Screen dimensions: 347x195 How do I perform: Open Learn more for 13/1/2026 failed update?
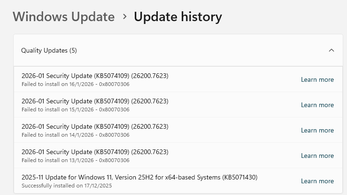click(317, 156)
